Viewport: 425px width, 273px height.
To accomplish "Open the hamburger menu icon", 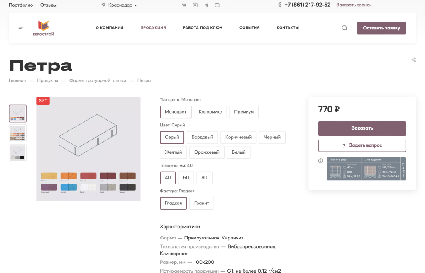I will point(21,28).
